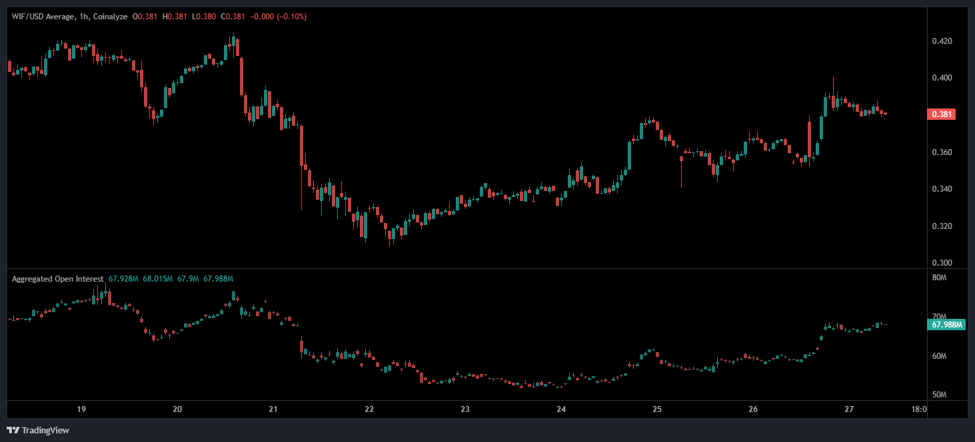Click the 0.300 price axis label
The width and height of the screenshot is (975, 442).
click(942, 263)
